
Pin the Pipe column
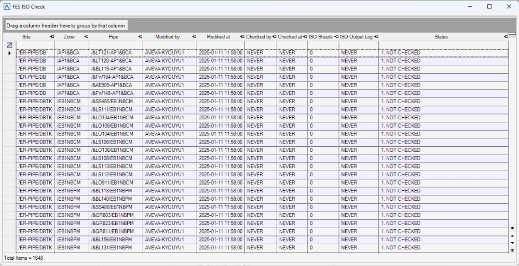coord(140,37)
